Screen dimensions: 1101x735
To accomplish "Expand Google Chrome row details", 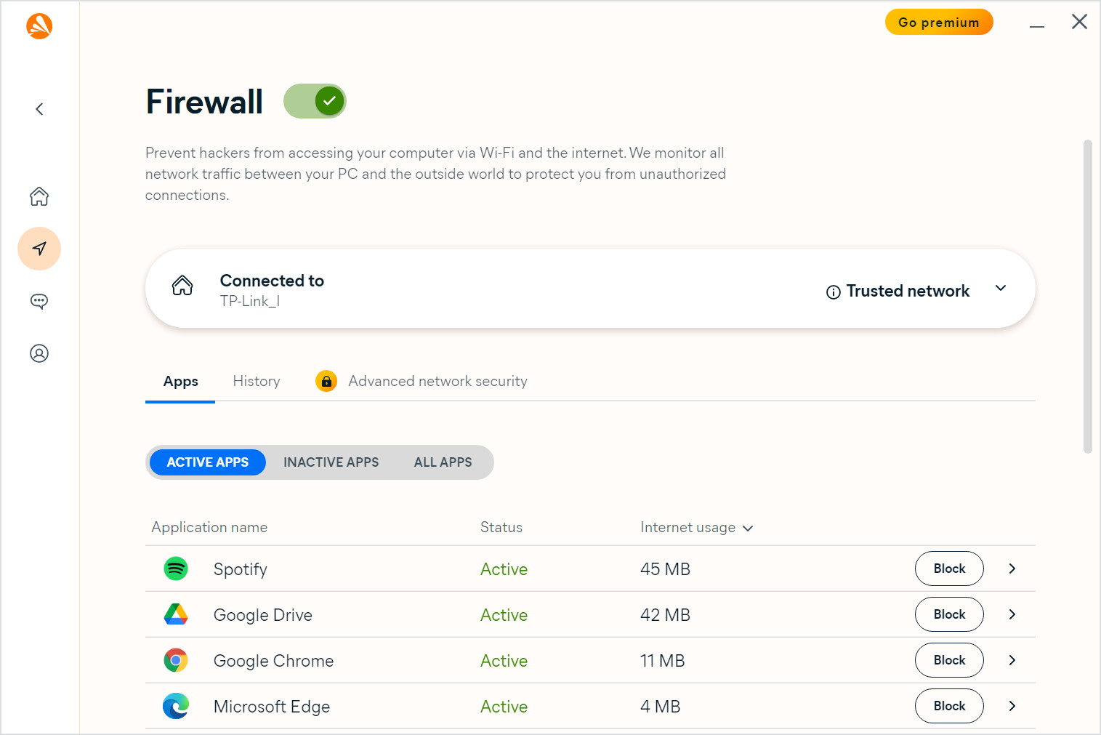I will tap(1012, 660).
